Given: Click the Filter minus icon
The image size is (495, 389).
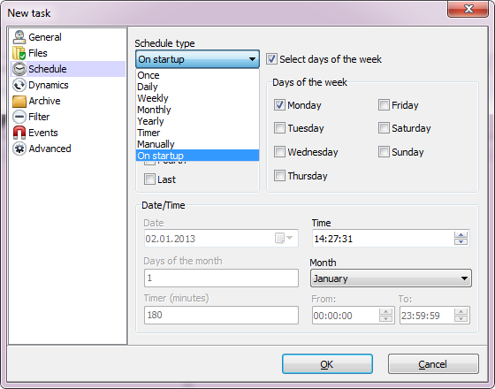Looking at the screenshot, I should [x=19, y=117].
